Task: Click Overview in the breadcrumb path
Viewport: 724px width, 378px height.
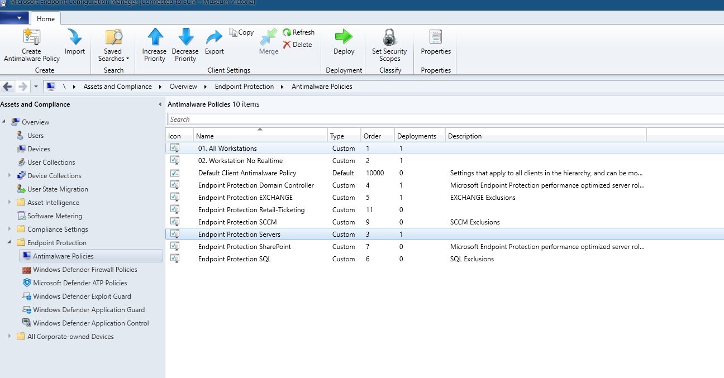Action: [183, 87]
